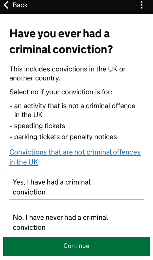Click "This includes convictions in the UK" paragraph
Image resolution: width=153 pixels, height=260 pixels.
(x=67, y=69)
